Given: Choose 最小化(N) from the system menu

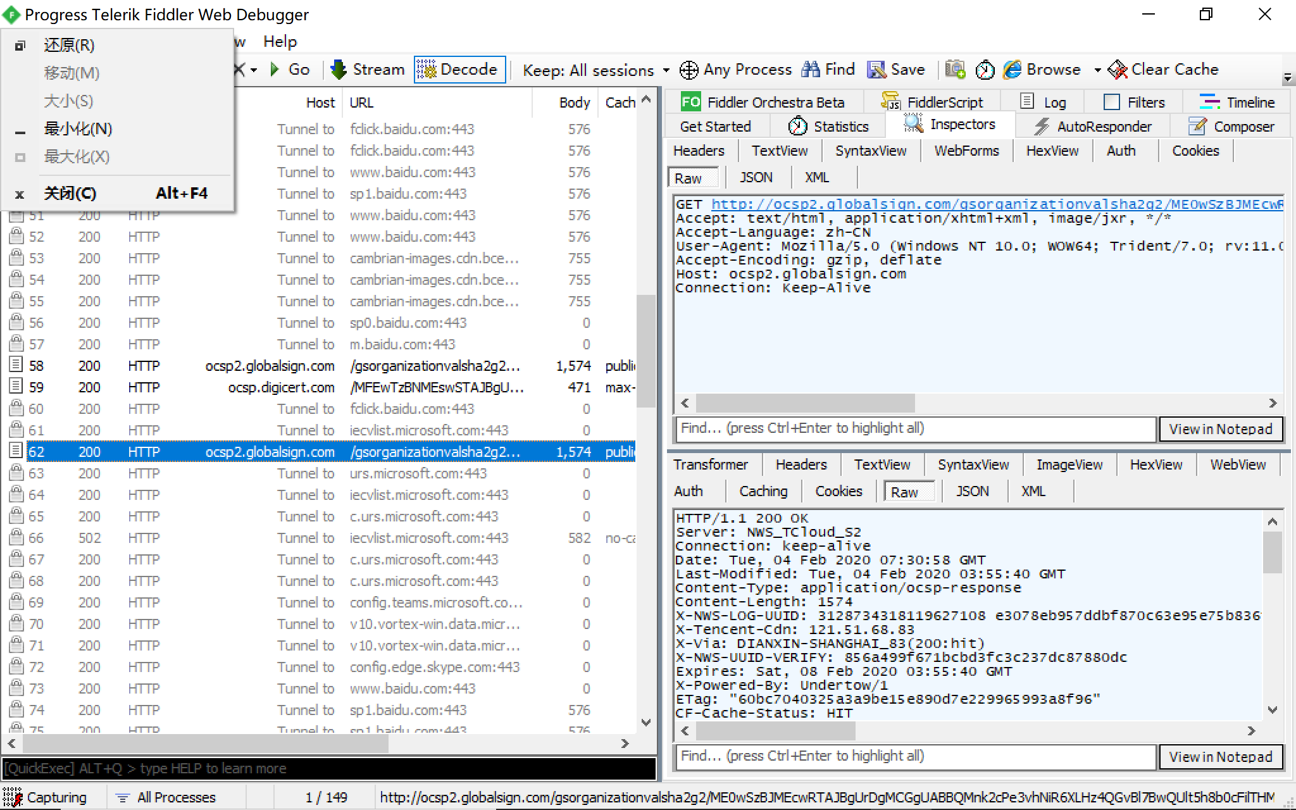Looking at the screenshot, I should coord(78,129).
